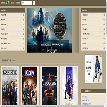The height and width of the screenshot is (107, 107).
Task: Click into the header search field
Action: tap(27, 3)
